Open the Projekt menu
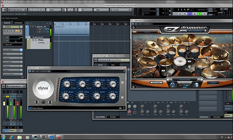 coord(22,2)
